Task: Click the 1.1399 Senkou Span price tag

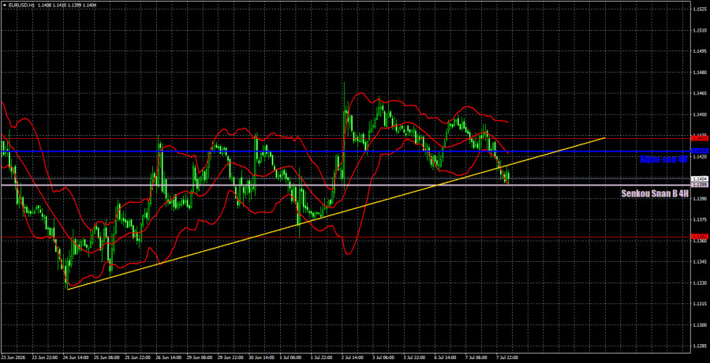Action: [700, 185]
